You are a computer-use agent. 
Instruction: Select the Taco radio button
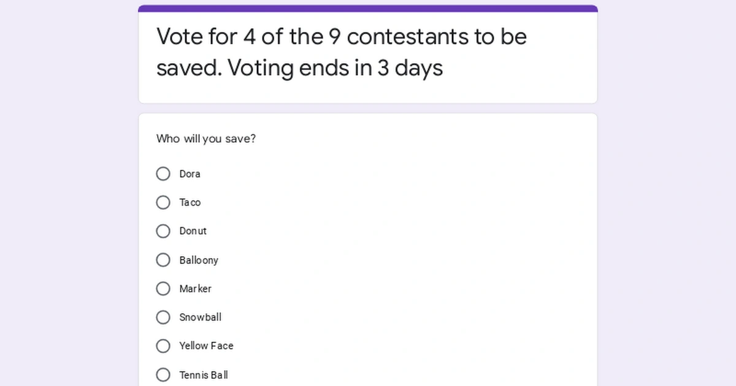click(163, 202)
